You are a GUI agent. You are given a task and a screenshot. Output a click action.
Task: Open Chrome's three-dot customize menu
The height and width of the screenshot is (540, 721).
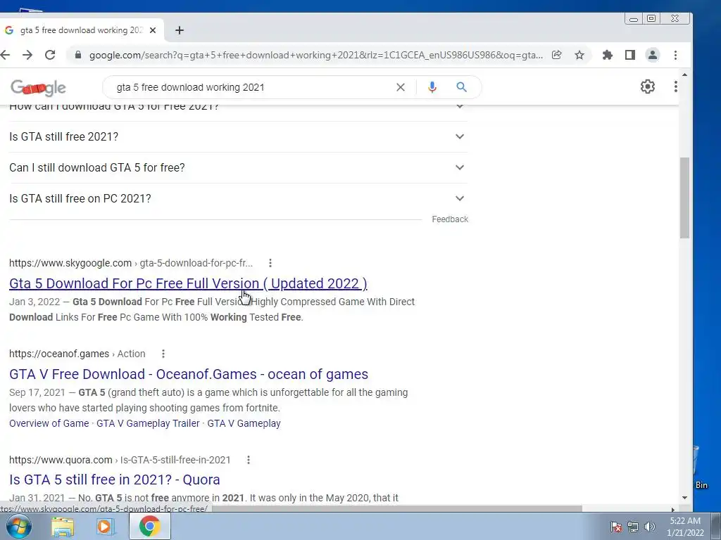(675, 55)
